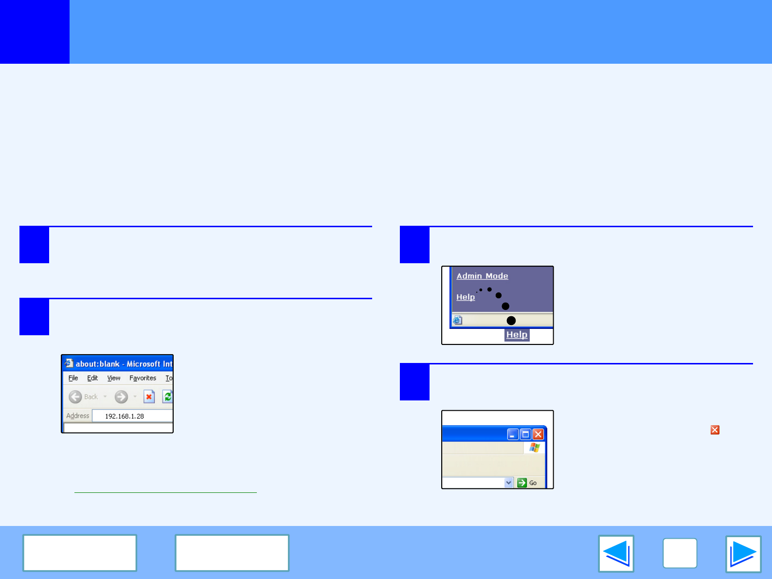Click the green Go arrow icon
Screen dimensions: 772x579
coord(522,483)
